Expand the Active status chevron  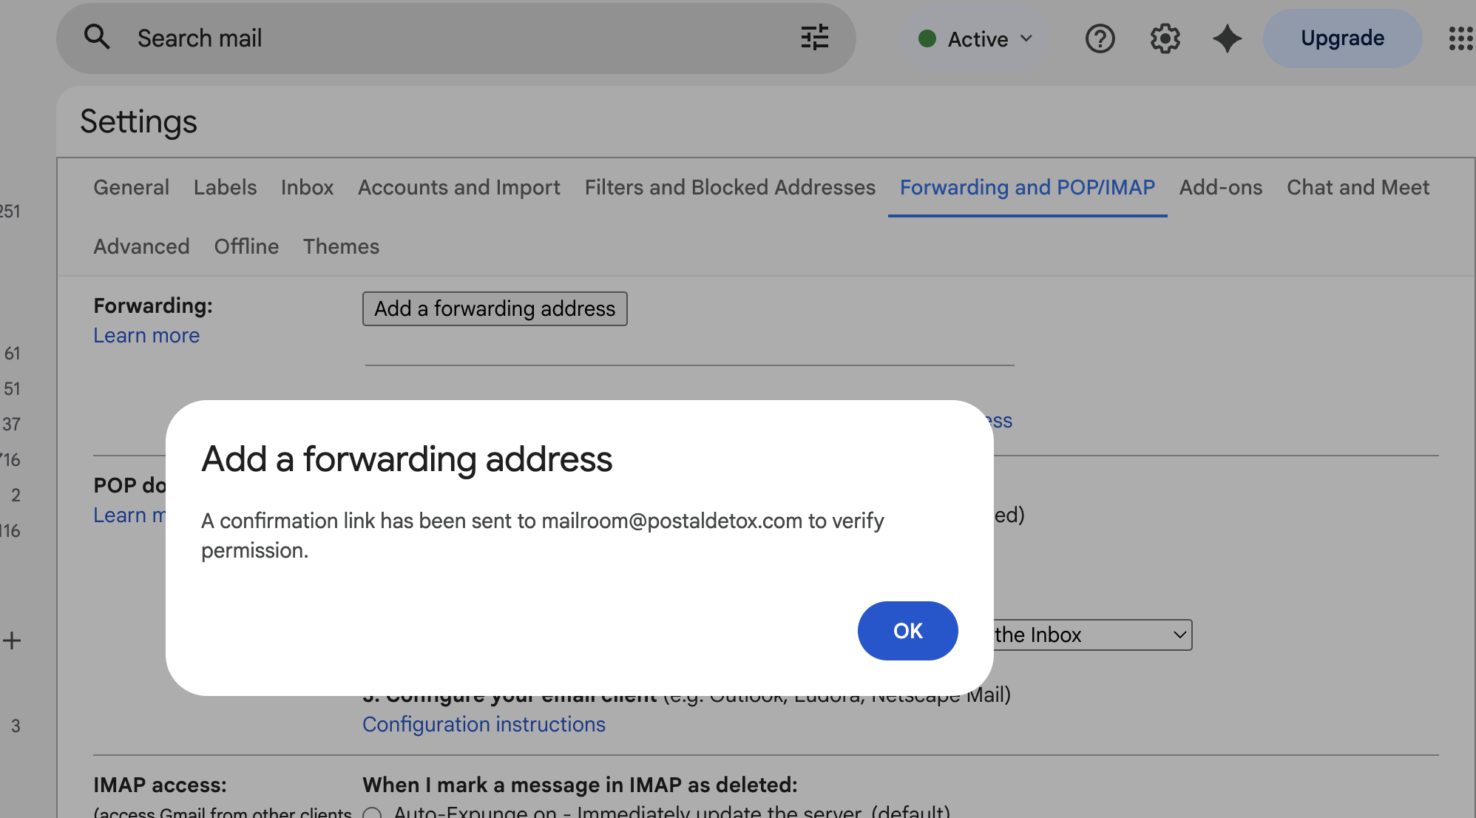point(1026,38)
